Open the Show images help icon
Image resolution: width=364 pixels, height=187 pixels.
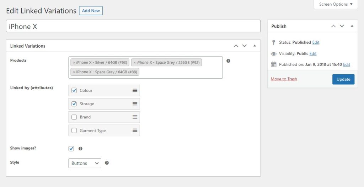[80, 149]
